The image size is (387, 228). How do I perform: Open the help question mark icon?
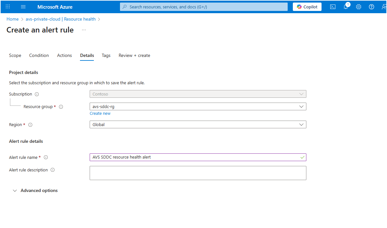(x=372, y=7)
